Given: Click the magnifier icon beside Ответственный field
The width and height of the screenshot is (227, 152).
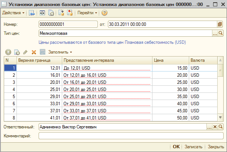Looking at the screenshot, I should [x=220, y=127].
